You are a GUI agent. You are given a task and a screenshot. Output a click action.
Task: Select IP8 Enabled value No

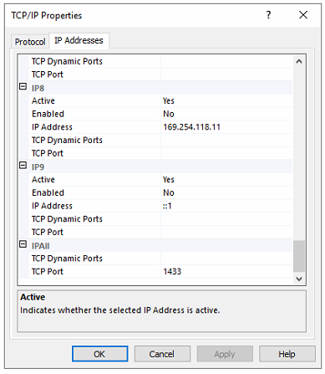click(x=226, y=114)
